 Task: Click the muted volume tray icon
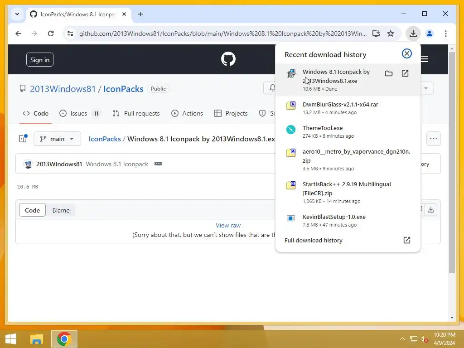pyautogui.click(x=424, y=339)
